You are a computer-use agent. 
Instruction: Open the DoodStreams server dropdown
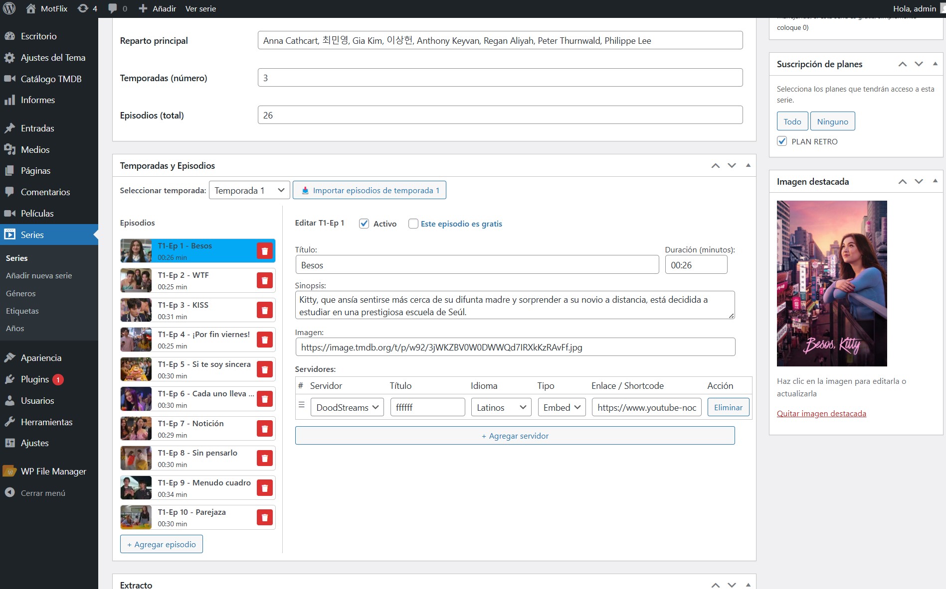[x=347, y=407]
